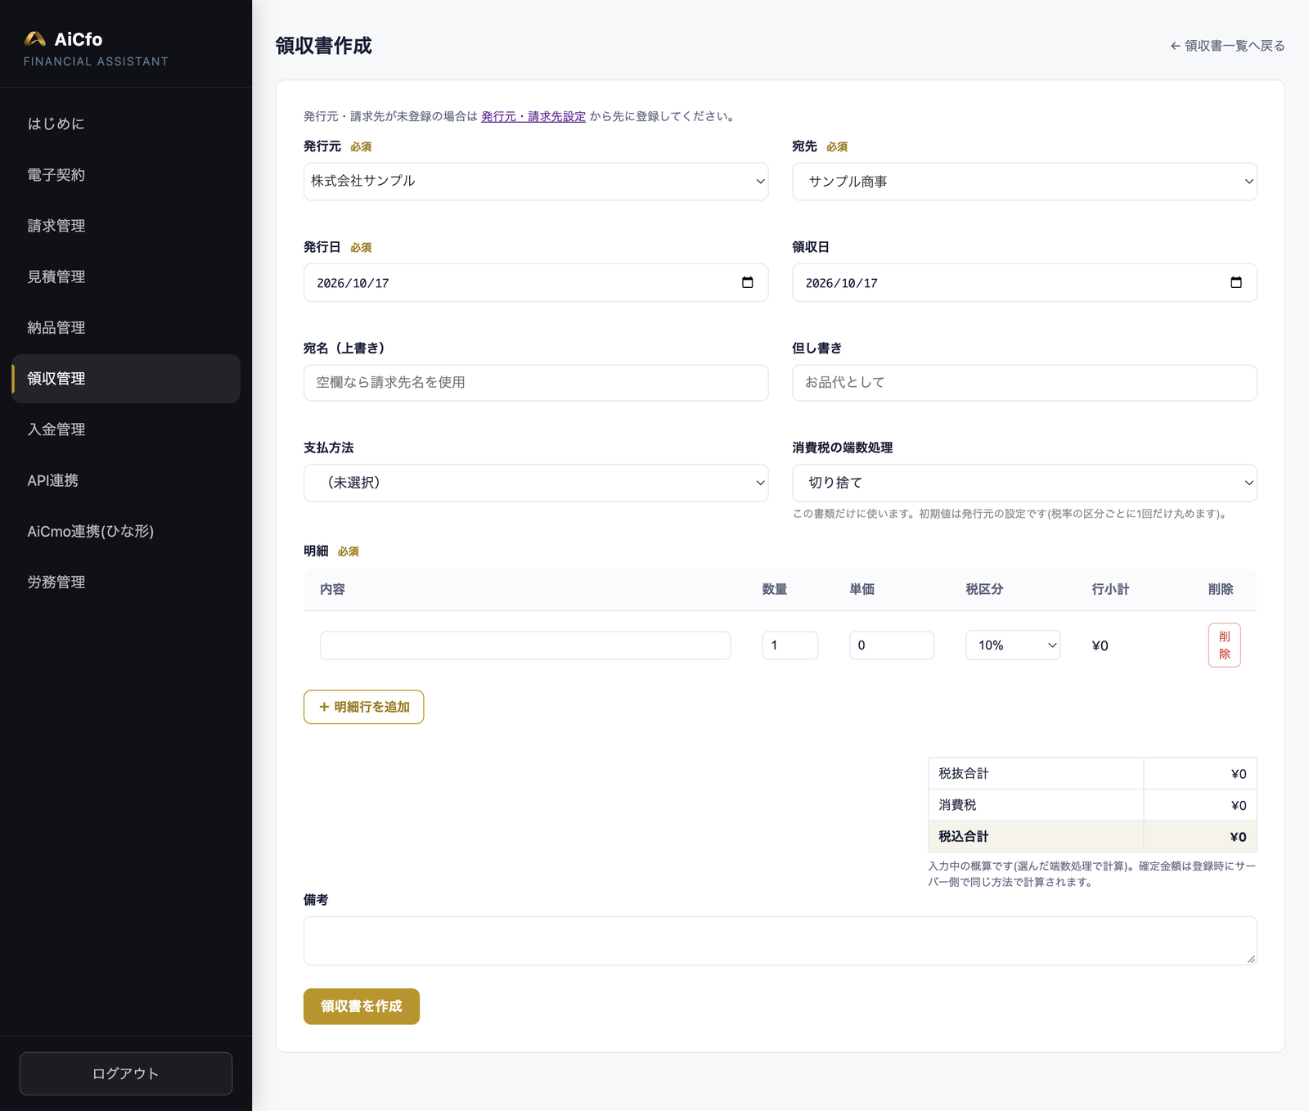Delete the line item with 削除 button
1309x1111 pixels.
1224,645
